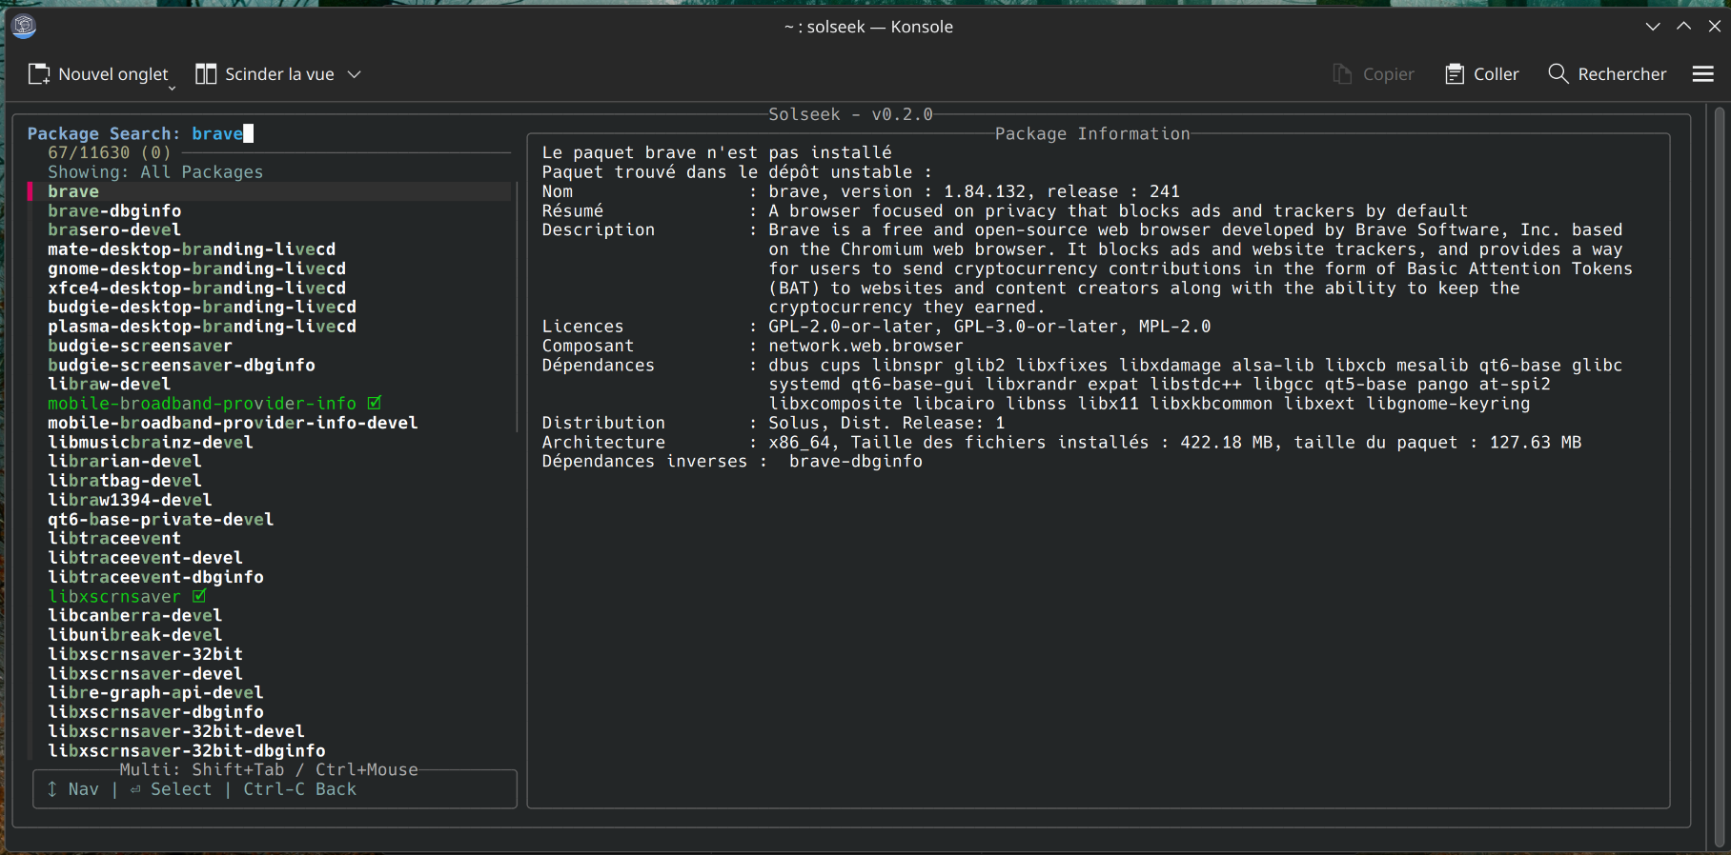Expand the Scinder la vue dropdown arrow

tap(355, 74)
